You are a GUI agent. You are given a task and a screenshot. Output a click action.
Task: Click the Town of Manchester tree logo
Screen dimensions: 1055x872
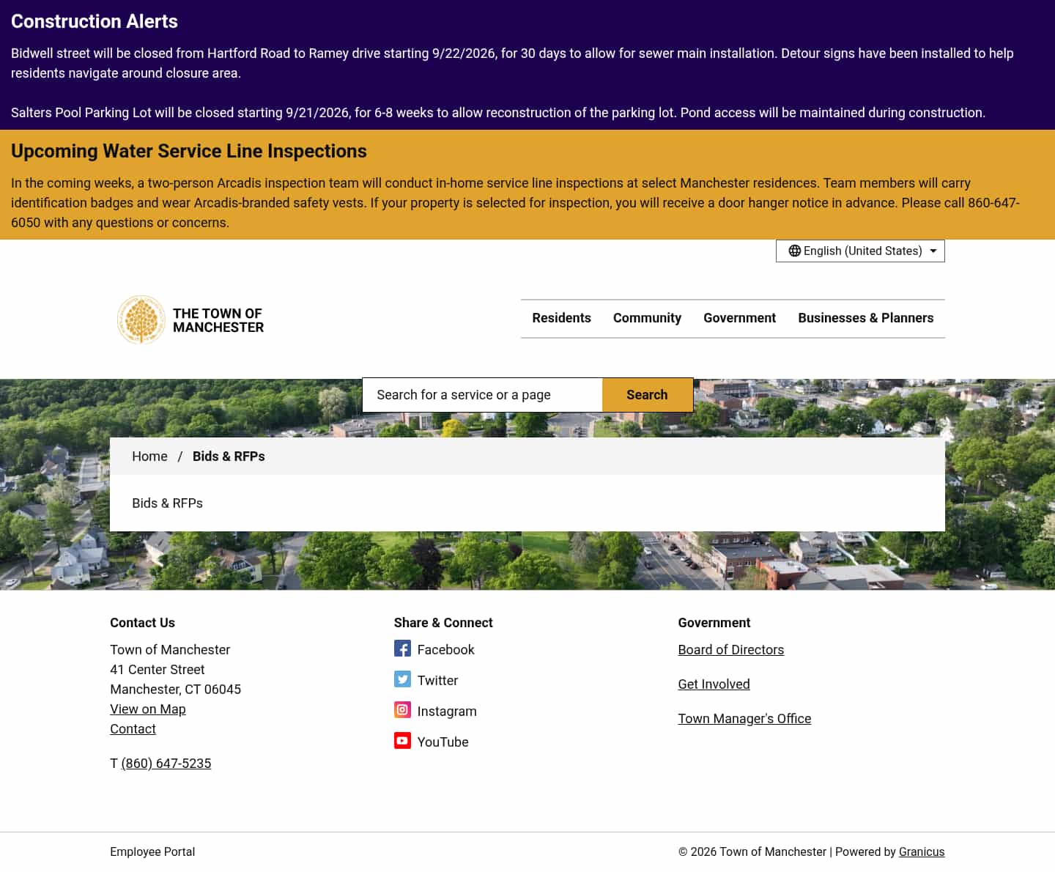141,319
